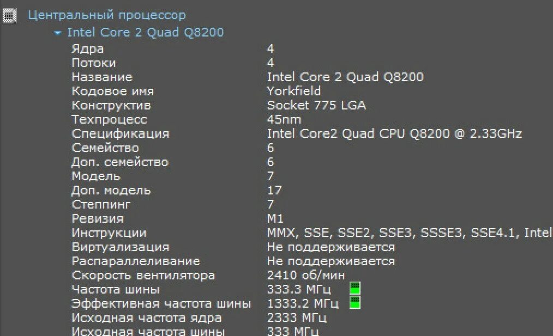
Task: Click green graph icon next to 333.3 МГц
Action: [355, 288]
